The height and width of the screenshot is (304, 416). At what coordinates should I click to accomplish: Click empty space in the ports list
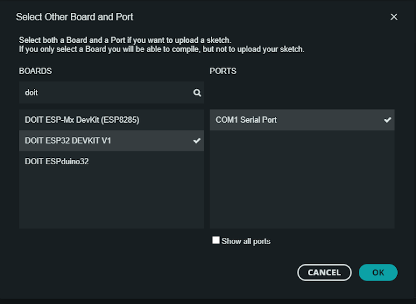pos(301,182)
